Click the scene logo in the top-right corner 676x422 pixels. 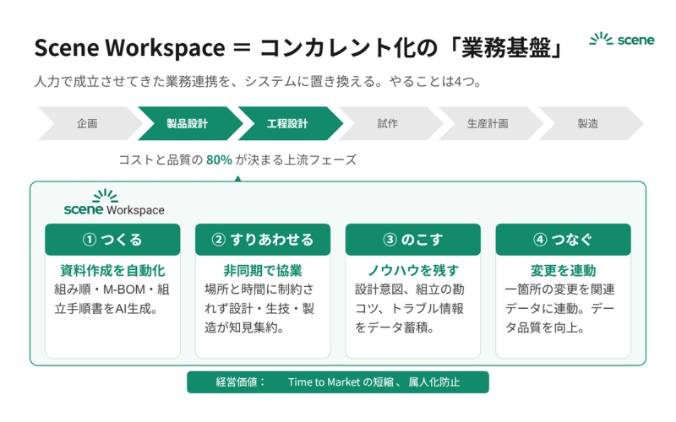pyautogui.click(x=622, y=39)
